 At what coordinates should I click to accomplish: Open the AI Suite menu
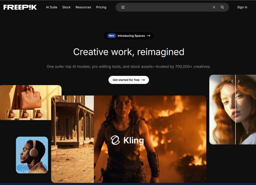pos(51,7)
